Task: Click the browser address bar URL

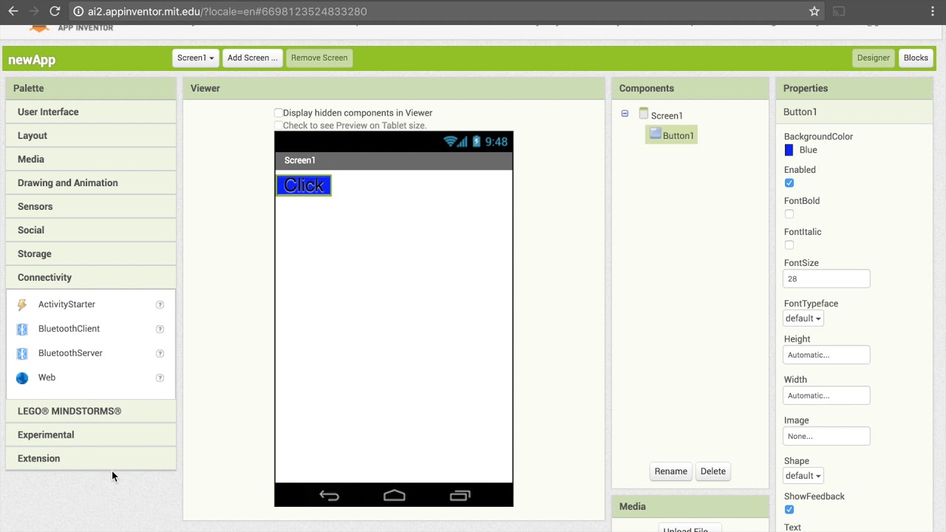Action: point(227,11)
